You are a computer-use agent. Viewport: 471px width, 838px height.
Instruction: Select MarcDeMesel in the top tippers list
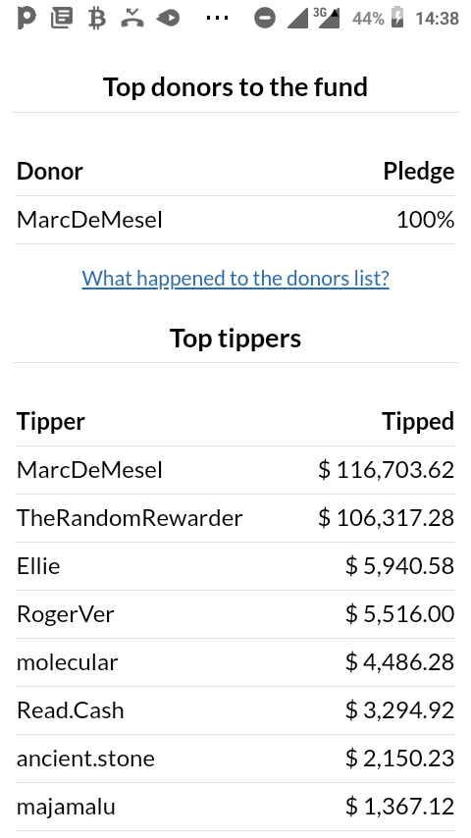click(x=235, y=470)
